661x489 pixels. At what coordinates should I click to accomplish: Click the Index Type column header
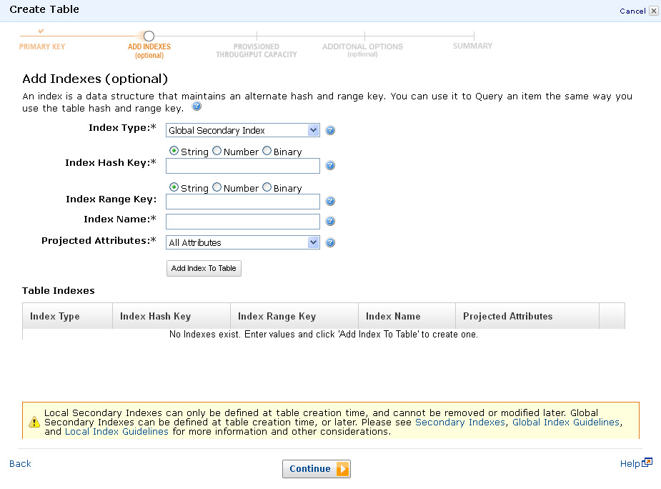(x=67, y=316)
